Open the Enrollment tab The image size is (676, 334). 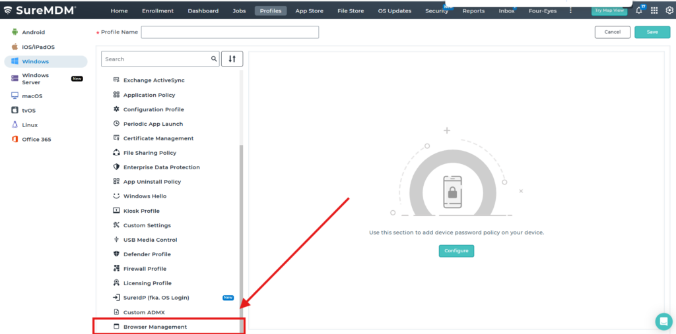[x=158, y=11]
